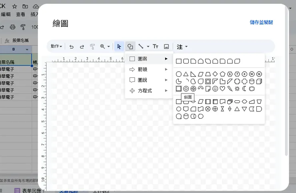
Task: Pick the diamond shape
Action: point(215,74)
